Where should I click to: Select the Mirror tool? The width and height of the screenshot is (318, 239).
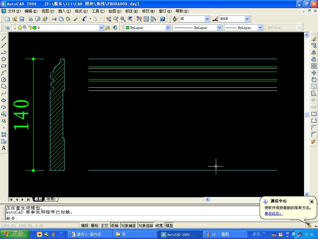(x=314, y=52)
